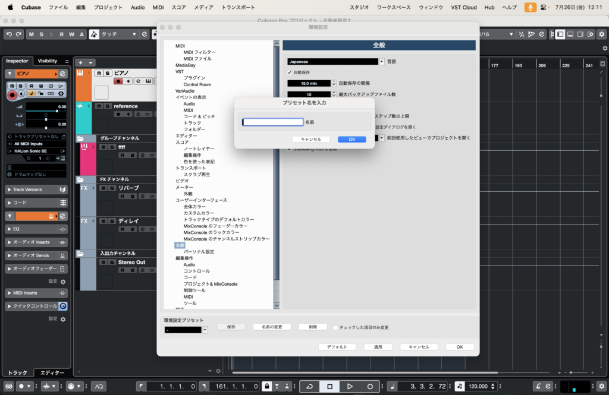Toggle the 自動保存 checkbox
This screenshot has height=395, width=609.
[x=290, y=72]
